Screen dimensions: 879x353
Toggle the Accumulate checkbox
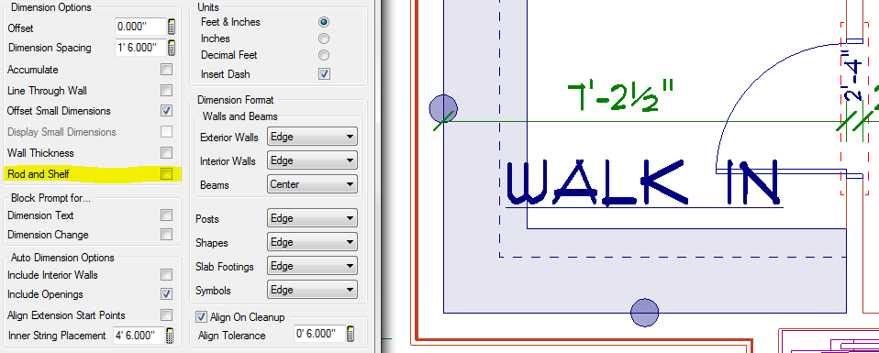click(166, 70)
